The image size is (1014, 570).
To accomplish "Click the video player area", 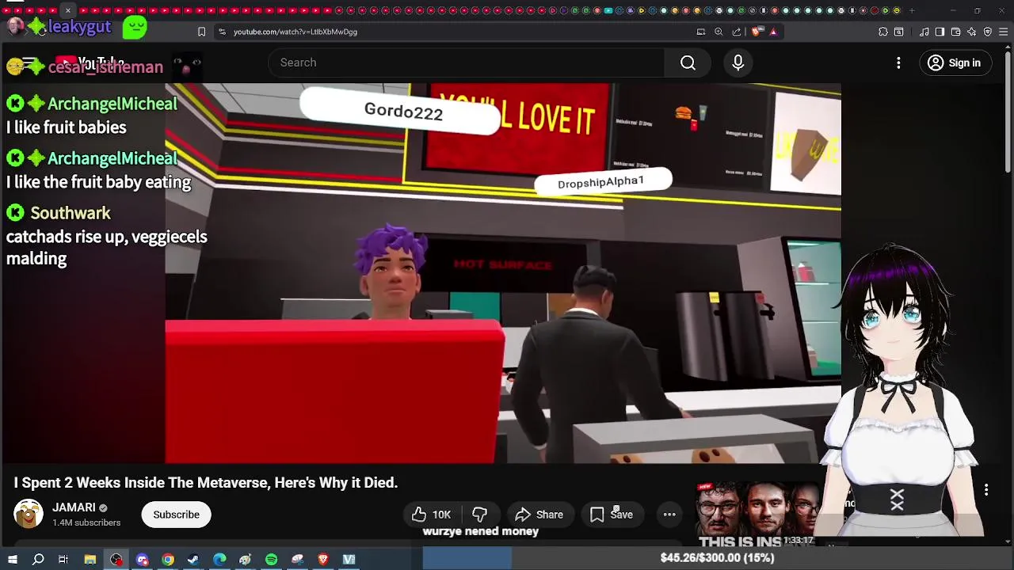I will (x=503, y=273).
